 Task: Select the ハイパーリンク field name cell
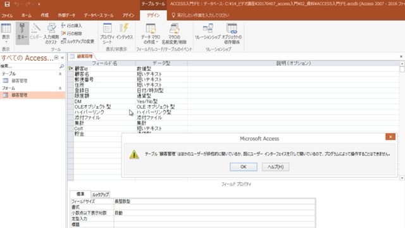pos(104,112)
